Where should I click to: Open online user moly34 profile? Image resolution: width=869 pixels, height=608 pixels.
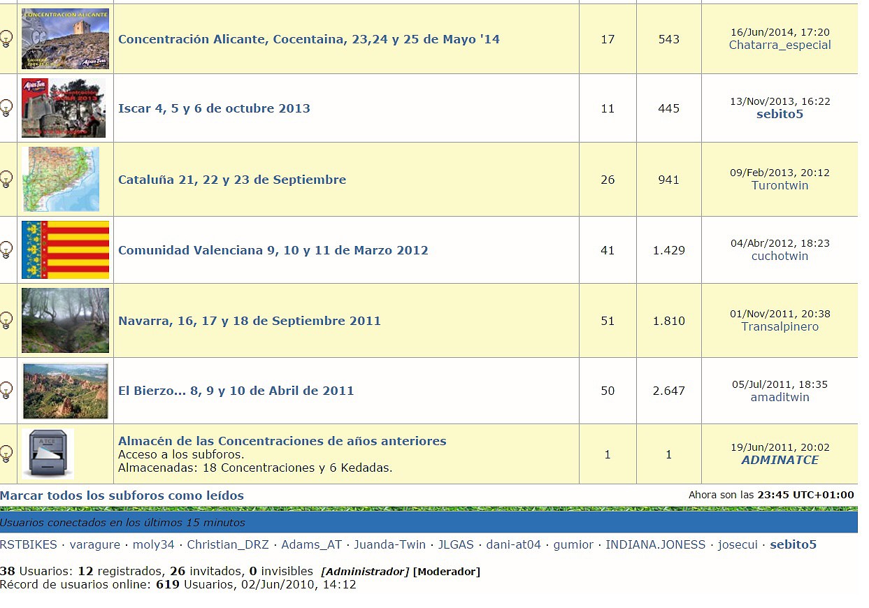click(x=153, y=544)
